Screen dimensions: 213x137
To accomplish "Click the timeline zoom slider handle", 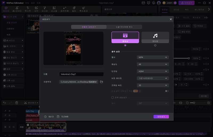I will tap(194, 103).
